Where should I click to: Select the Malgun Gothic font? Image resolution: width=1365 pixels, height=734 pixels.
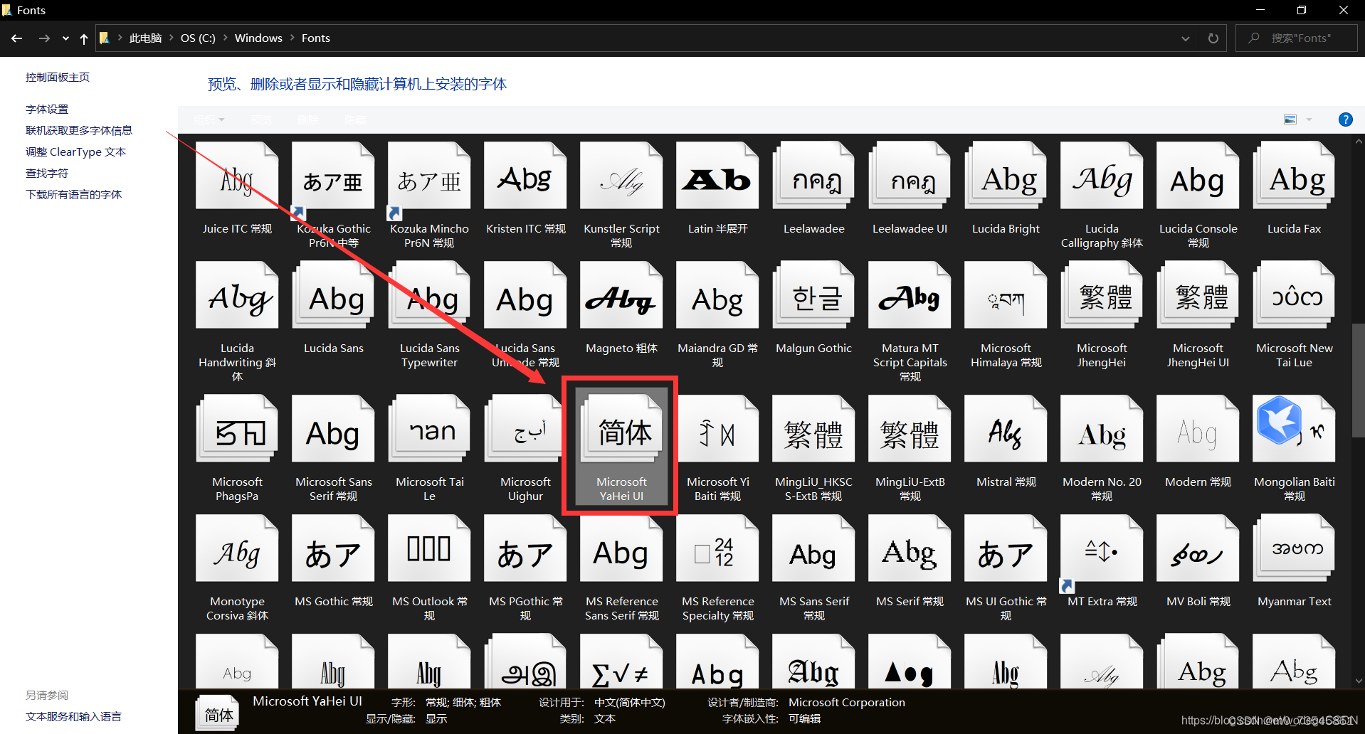pyautogui.click(x=813, y=308)
